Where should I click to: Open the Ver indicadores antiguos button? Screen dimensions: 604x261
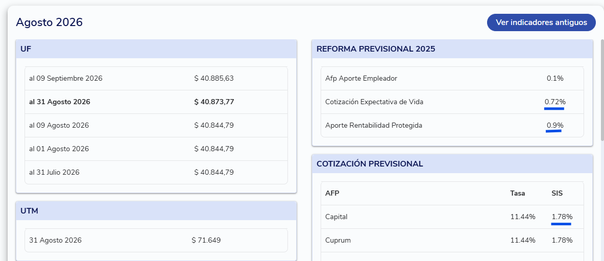tap(541, 22)
